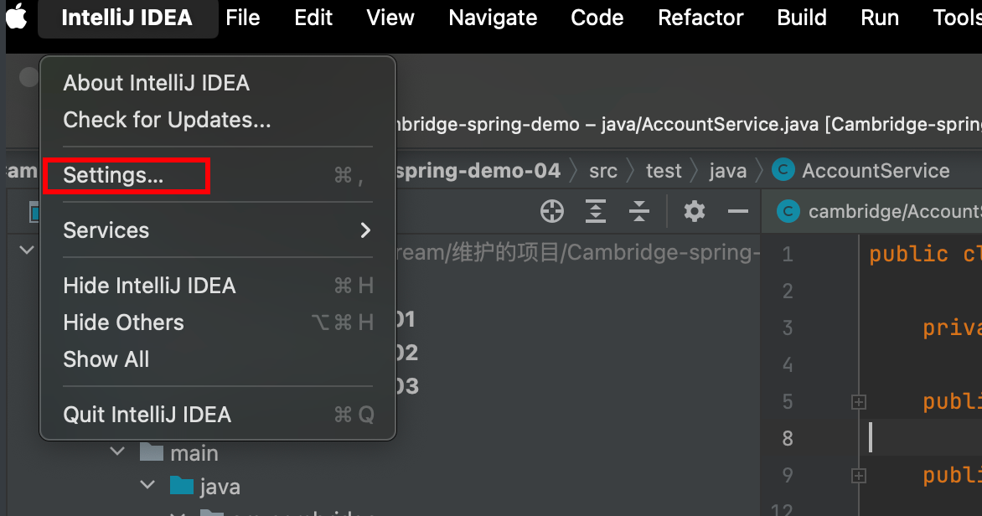982x516 pixels.
Task: Click the Collapse All toolbar icon
Action: [639, 212]
